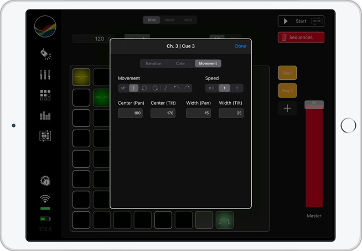The width and height of the screenshot is (362, 251).
Task: Set speed to 1
Action: pyautogui.click(x=224, y=88)
